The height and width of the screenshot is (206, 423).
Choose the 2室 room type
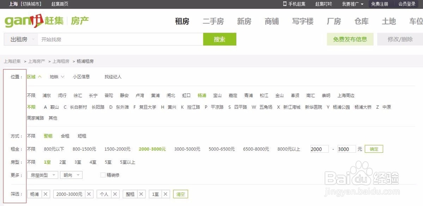pyautogui.click(x=63, y=162)
